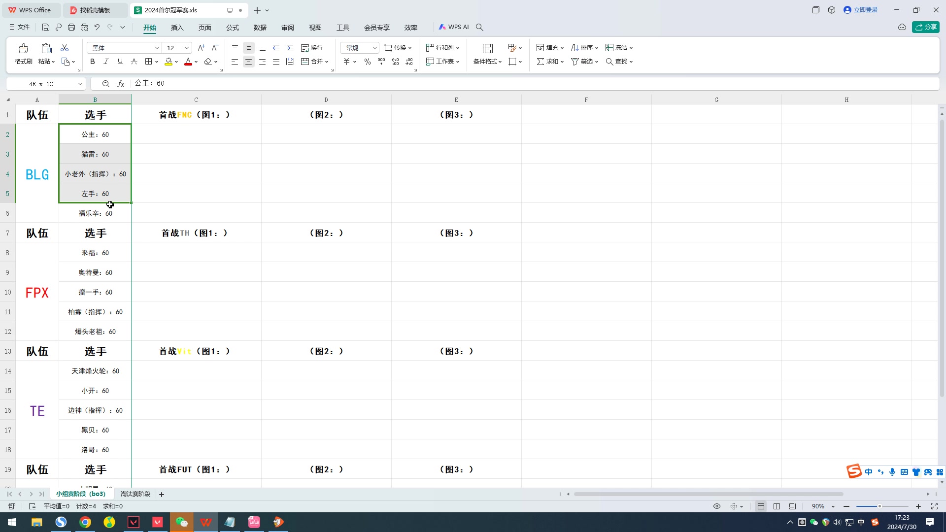The height and width of the screenshot is (532, 946).
Task: Switch to the 淘汰赛阶段 sheet tab
Action: pyautogui.click(x=135, y=494)
